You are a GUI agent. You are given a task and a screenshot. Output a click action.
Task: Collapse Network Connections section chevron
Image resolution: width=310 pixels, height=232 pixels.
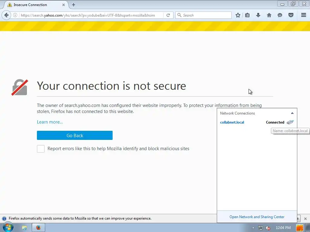[x=292, y=113]
